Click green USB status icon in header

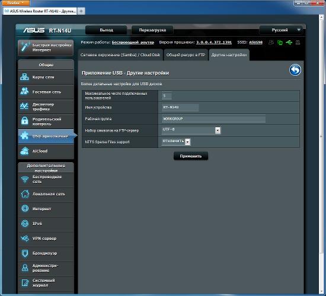289,43
